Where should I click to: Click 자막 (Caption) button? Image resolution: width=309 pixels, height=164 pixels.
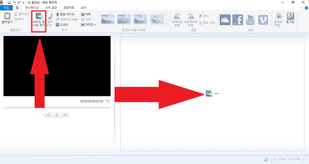pos(86,19)
